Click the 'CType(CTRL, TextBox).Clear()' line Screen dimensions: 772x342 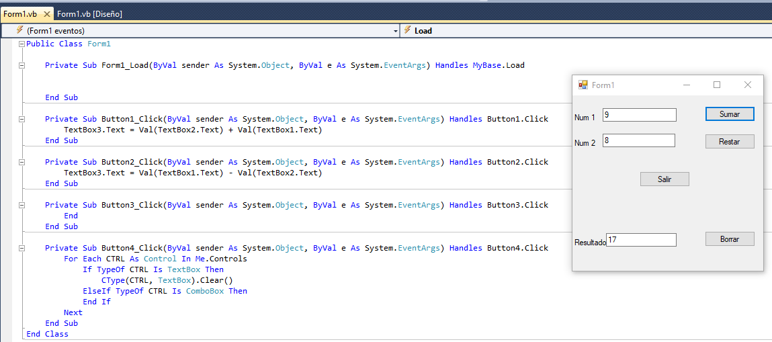click(167, 280)
